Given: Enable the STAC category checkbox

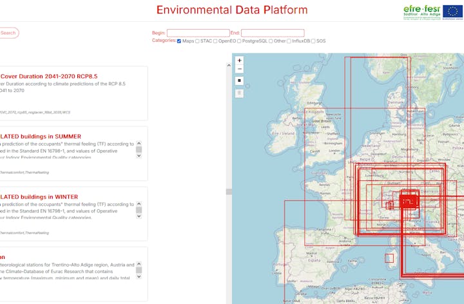Looking at the screenshot, I should (x=197, y=41).
